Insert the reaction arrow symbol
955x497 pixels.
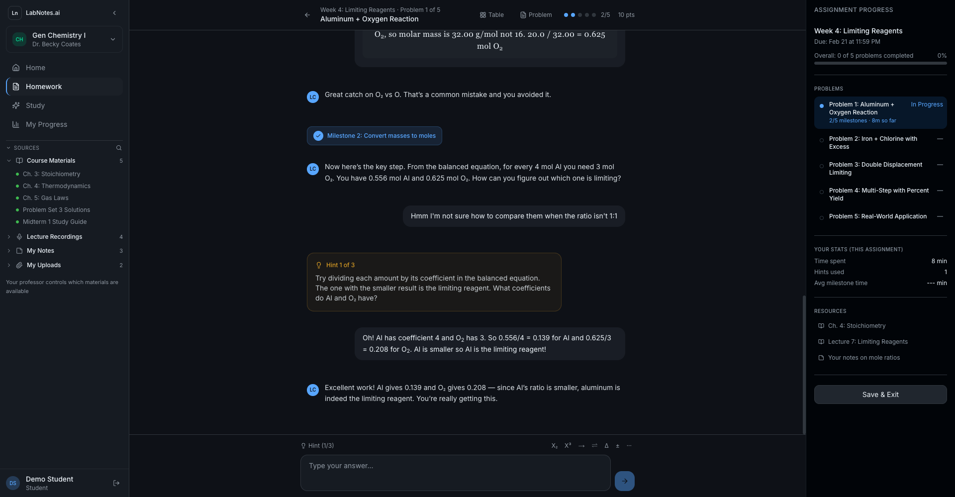pos(581,446)
